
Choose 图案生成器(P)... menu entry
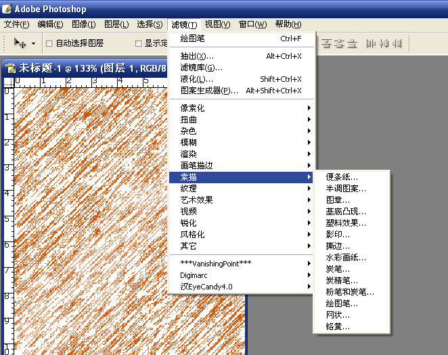(242, 91)
